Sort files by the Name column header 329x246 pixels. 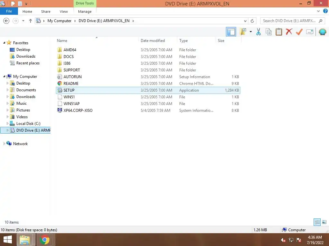click(x=62, y=41)
